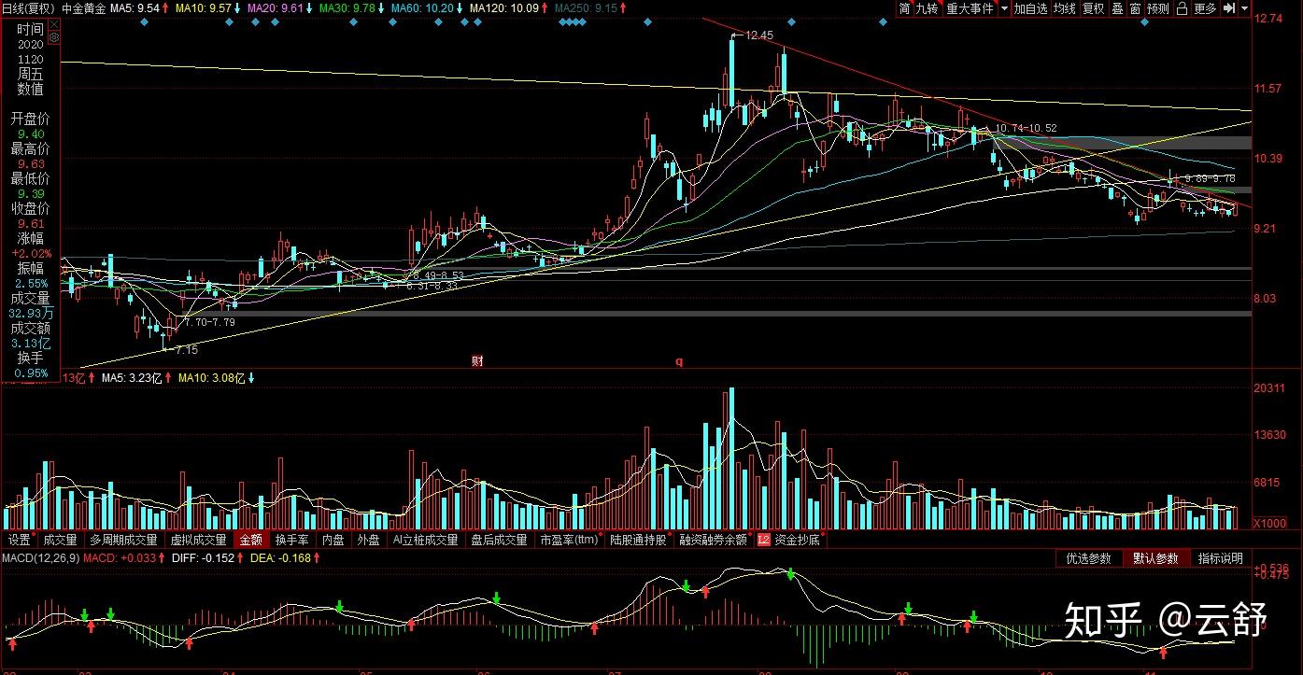Click 7.15 low price label
Screen dimensions: 1303x675
click(186, 351)
